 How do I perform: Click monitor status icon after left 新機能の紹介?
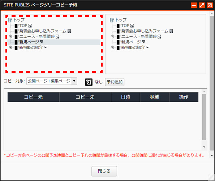point(46,47)
